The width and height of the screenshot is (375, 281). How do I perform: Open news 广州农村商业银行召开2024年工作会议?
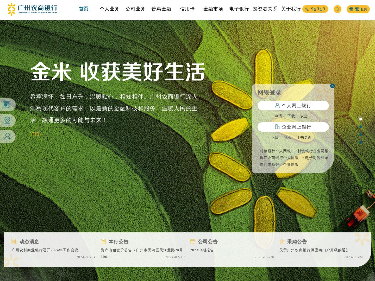(x=45, y=250)
